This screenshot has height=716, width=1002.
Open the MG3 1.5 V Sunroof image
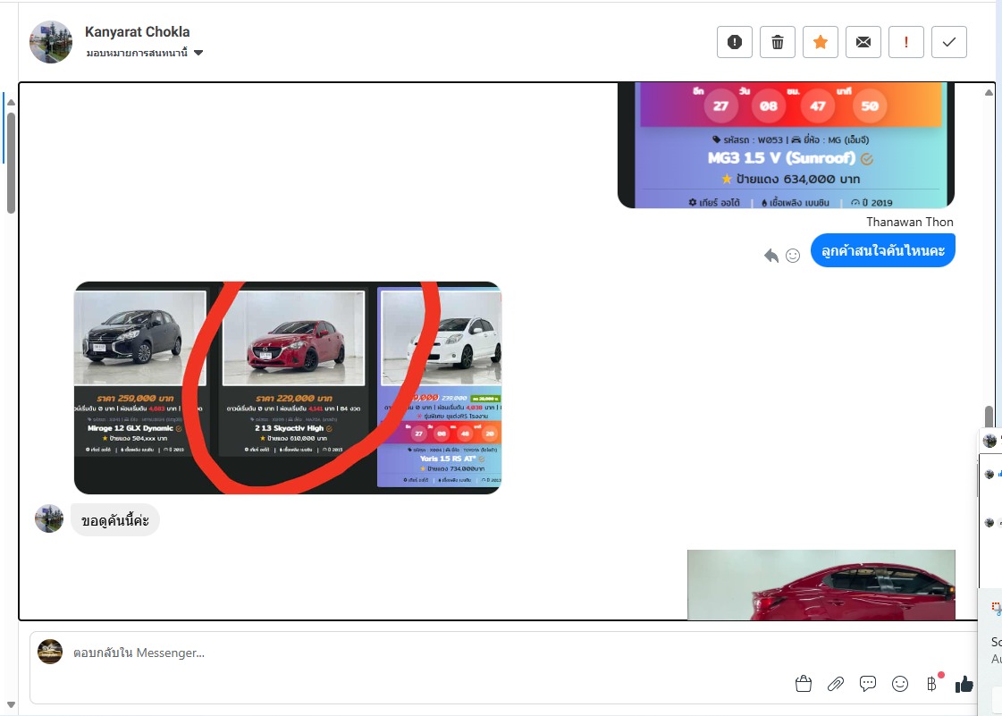coord(786,145)
